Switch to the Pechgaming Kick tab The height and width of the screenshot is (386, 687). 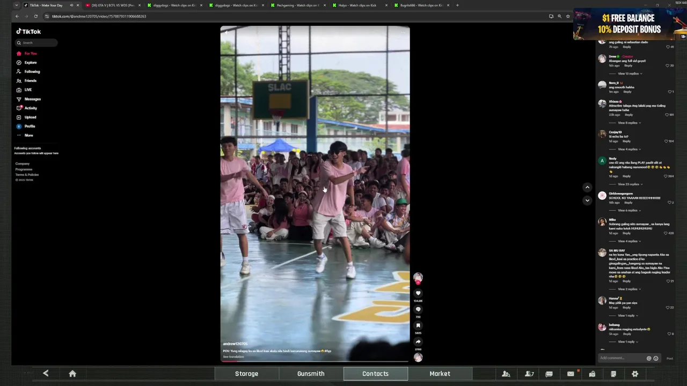point(297,5)
